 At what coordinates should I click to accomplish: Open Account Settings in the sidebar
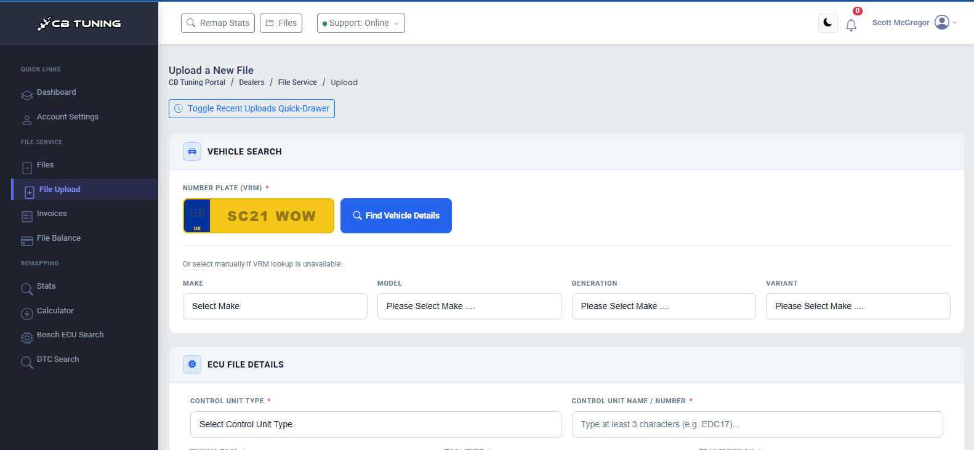pos(68,117)
